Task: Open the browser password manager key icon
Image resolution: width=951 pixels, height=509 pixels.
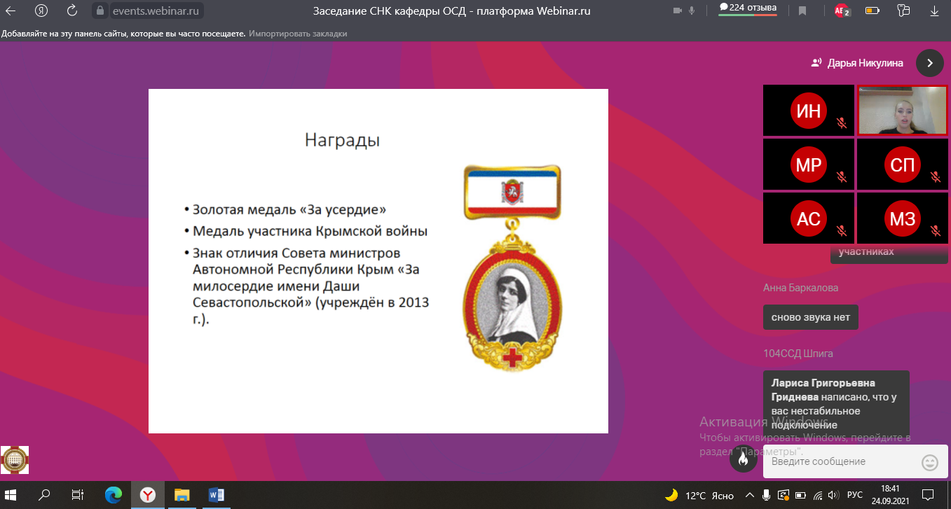Action: 903,11
